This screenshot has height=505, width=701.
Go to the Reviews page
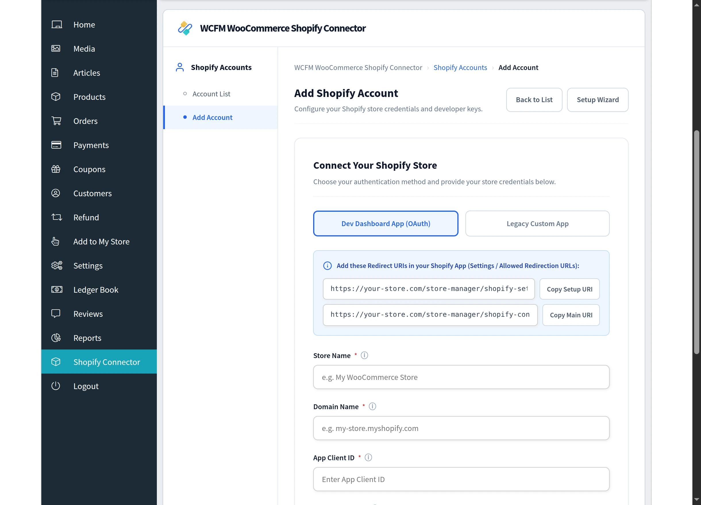tap(99, 314)
